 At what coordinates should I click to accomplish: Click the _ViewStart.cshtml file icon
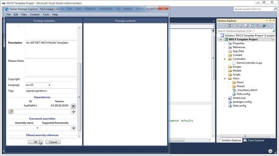coord(234,90)
